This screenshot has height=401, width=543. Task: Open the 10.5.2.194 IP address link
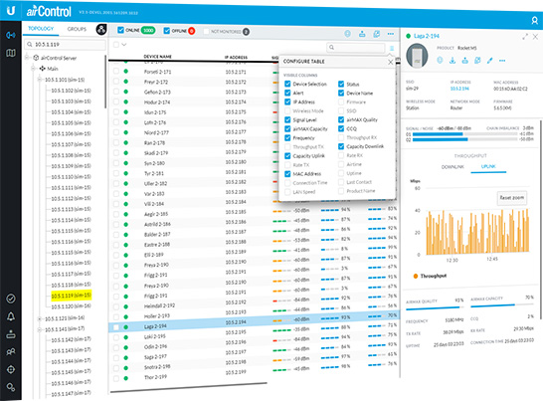pyautogui.click(x=459, y=89)
